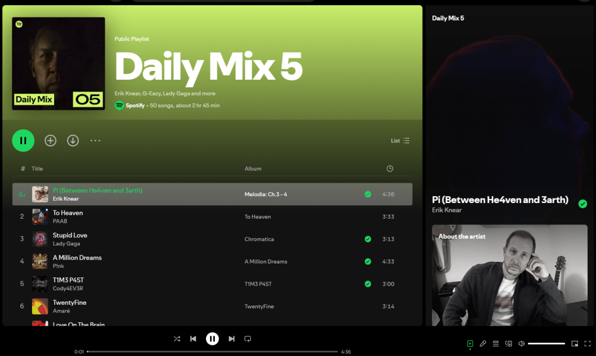Image resolution: width=596 pixels, height=356 pixels.
Task: Toggle saved checkmark on A Million Dreams row
Action: coord(368,261)
